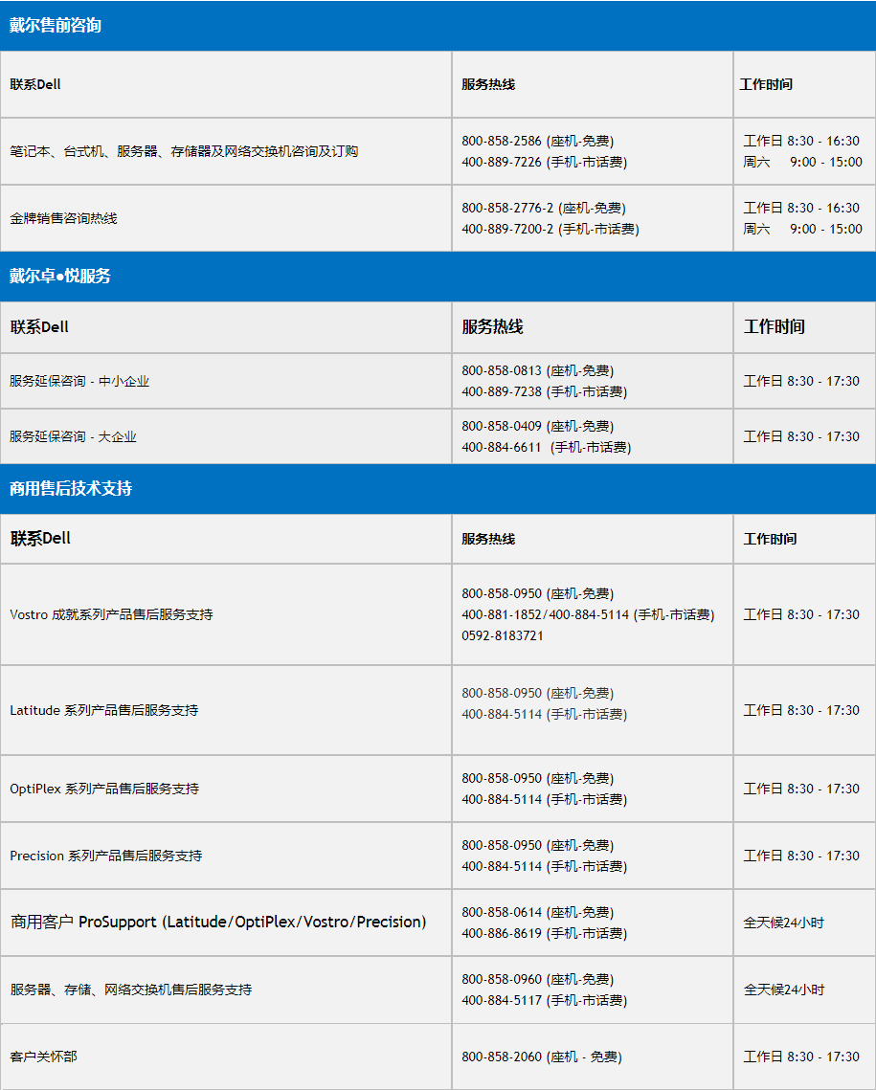
Task: Click the '戴尔售前咨询' section heading
Action: click(55, 26)
